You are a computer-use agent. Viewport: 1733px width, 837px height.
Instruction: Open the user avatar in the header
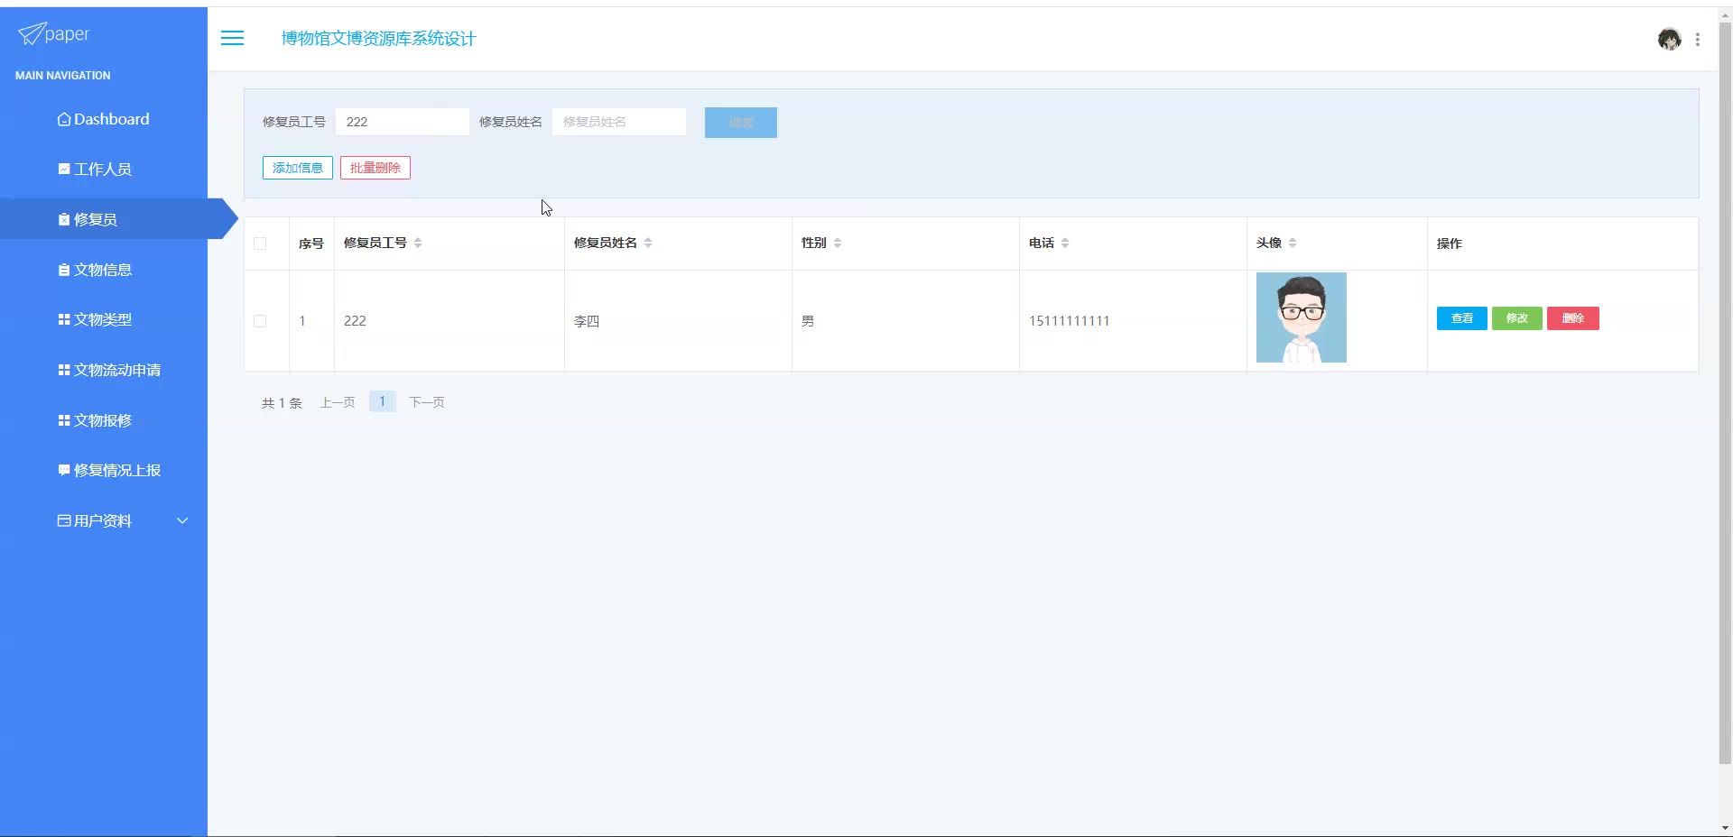1669,39
